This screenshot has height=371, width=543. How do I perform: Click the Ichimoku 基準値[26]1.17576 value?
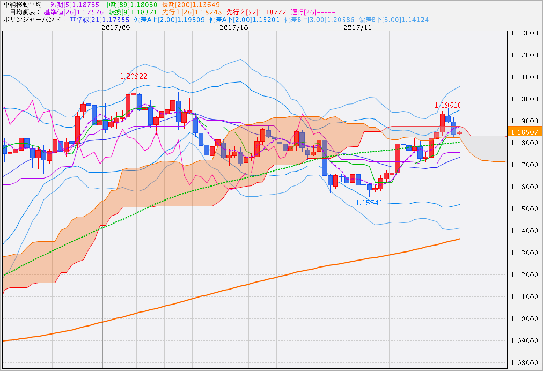pos(74,12)
